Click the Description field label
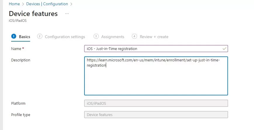This screenshot has width=254, height=130. (x=20, y=60)
